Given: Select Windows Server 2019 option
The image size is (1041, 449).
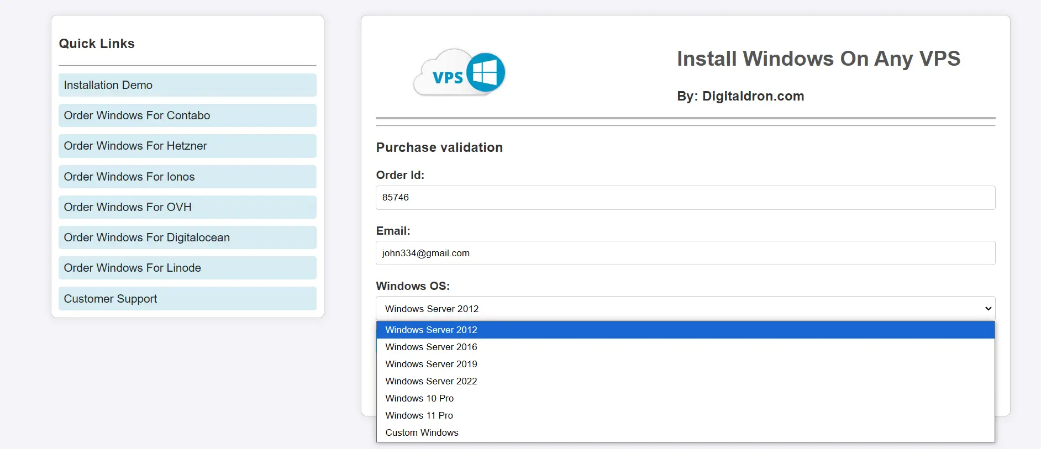Looking at the screenshot, I should click(685, 364).
